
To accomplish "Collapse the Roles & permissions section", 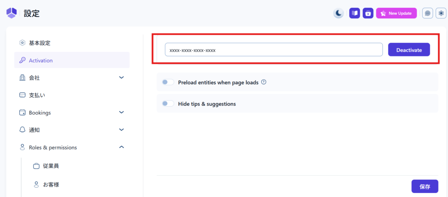I will pyautogui.click(x=122, y=147).
